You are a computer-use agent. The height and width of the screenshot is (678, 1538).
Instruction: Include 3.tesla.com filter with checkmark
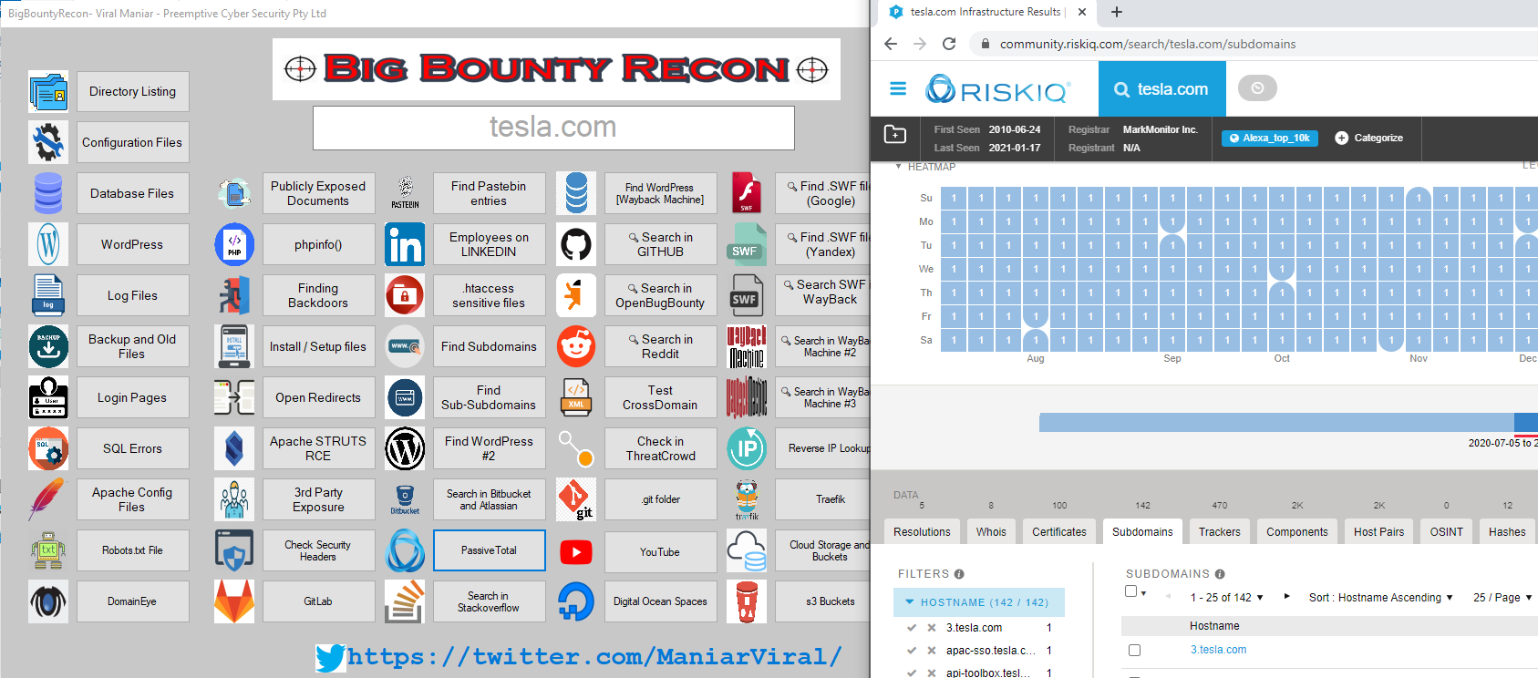pyautogui.click(x=912, y=628)
